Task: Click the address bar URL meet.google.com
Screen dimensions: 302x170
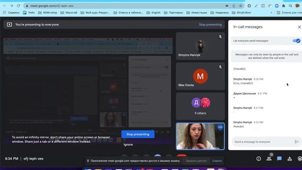Action: point(51,6)
